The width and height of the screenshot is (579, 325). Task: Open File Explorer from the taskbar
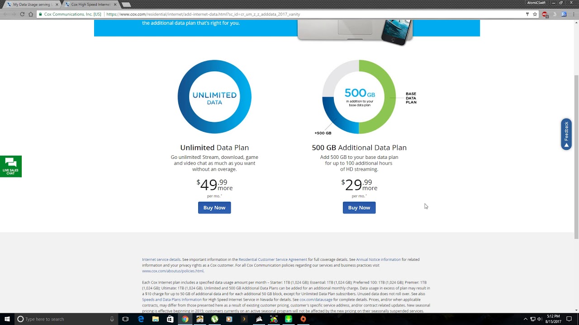(156, 319)
